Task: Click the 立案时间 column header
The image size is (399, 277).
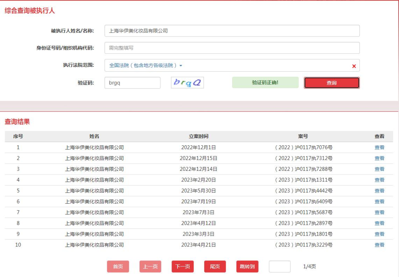Action: (x=198, y=136)
